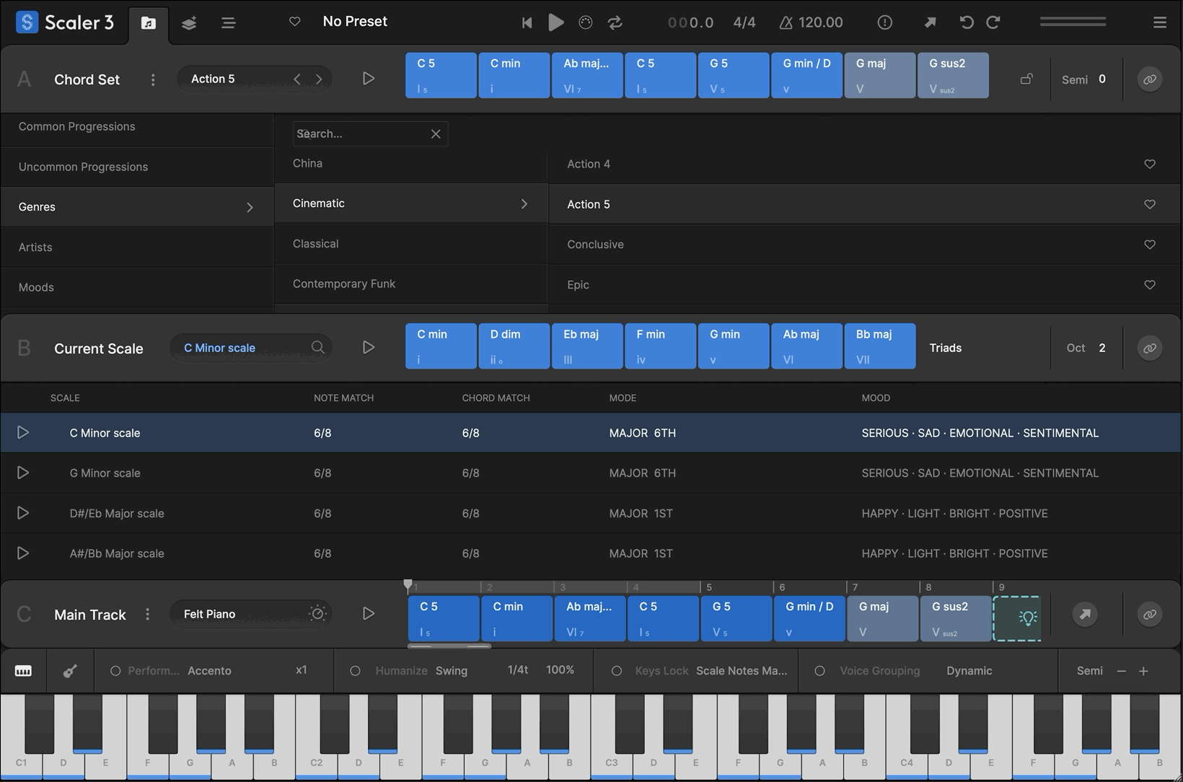Go to previous chord set with left chevron
Image resolution: width=1183 pixels, height=782 pixels.
(297, 79)
